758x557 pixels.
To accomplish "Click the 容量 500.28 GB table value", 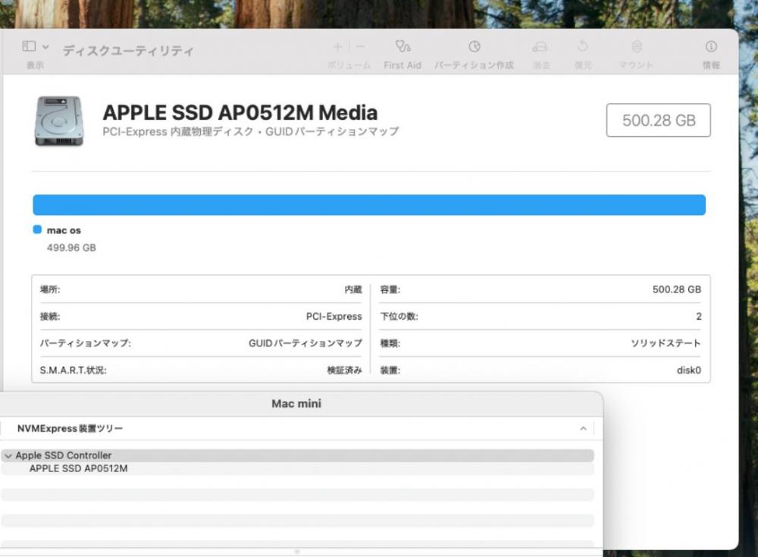I will 676,289.
